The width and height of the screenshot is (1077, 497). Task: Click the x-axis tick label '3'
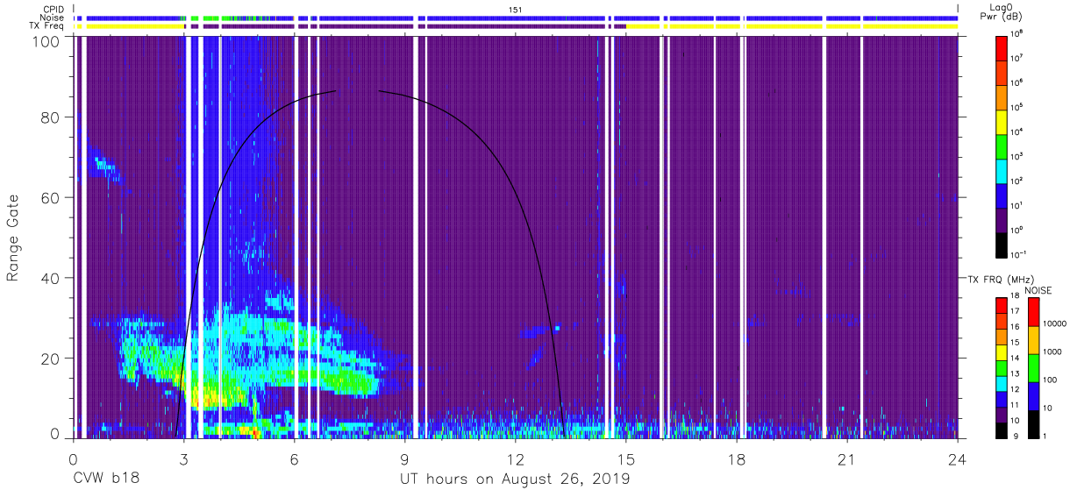183,460
